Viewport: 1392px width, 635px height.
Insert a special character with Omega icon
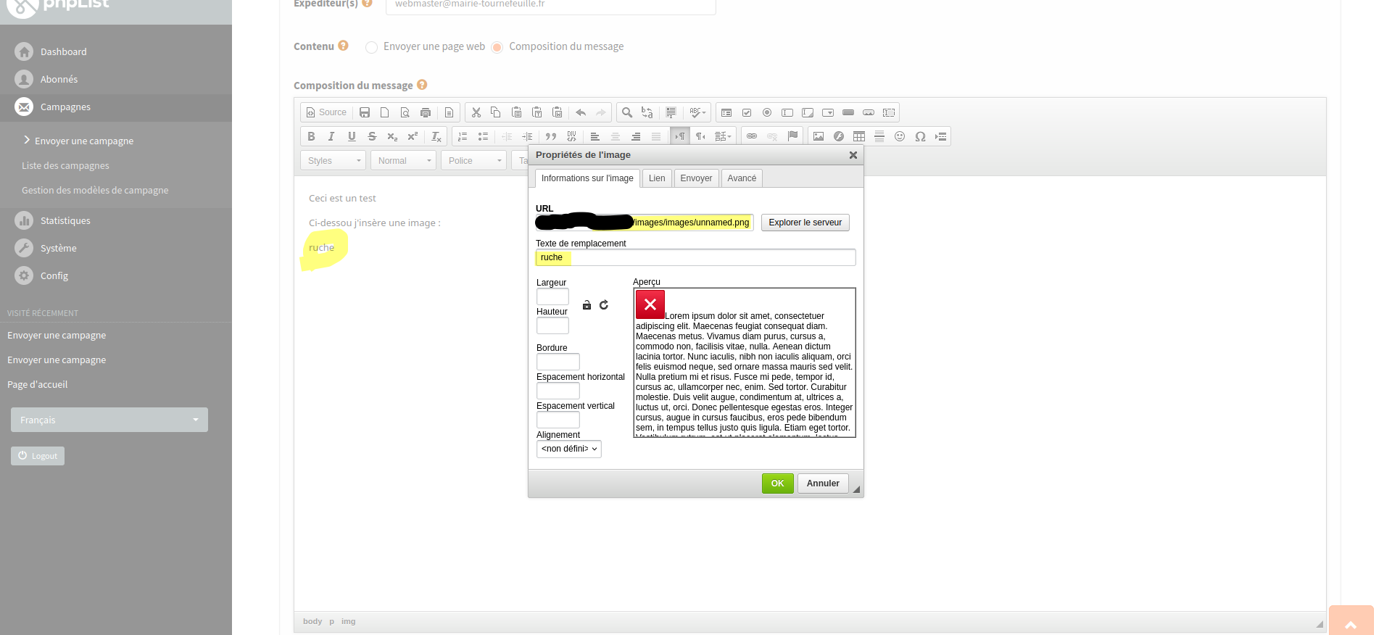click(x=920, y=136)
